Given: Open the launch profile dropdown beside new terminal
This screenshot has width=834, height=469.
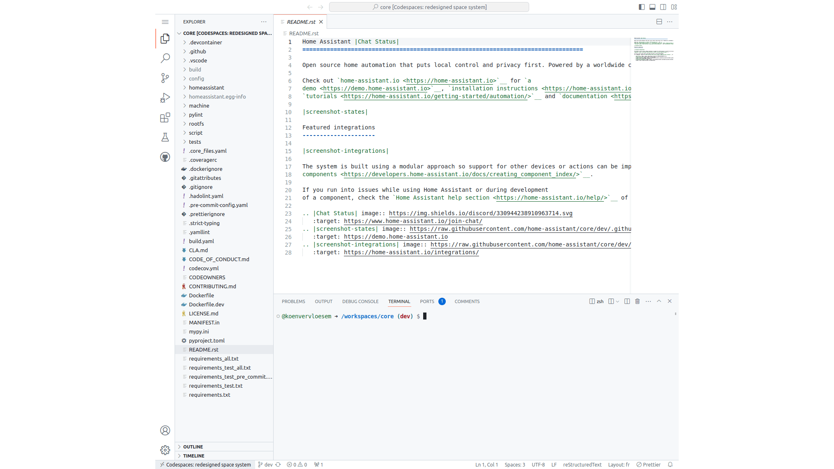Looking at the screenshot, I should click(x=617, y=301).
